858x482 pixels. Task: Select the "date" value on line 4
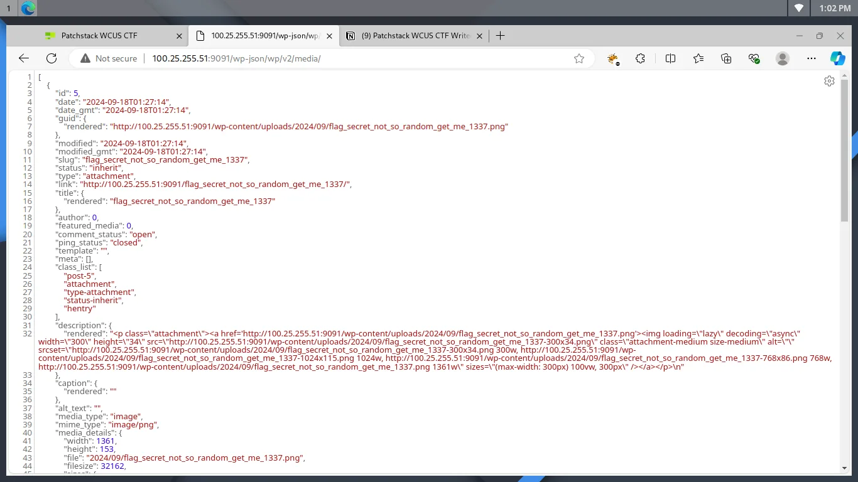[126, 102]
